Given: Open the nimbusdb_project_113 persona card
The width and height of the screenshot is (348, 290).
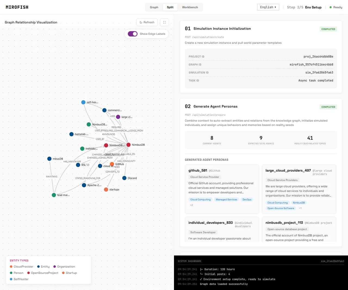Looking at the screenshot, I should point(299,229).
